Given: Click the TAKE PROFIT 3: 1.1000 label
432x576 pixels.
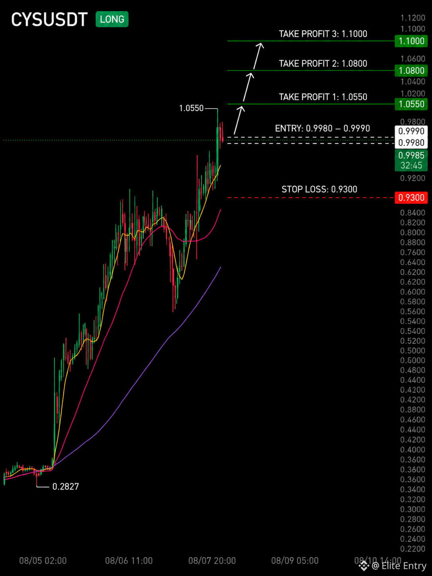Looking at the screenshot, I should point(323,34).
